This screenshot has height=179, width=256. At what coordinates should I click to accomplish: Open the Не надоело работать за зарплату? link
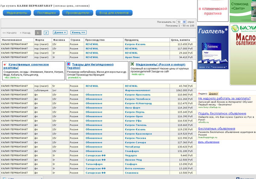(x=224, y=98)
